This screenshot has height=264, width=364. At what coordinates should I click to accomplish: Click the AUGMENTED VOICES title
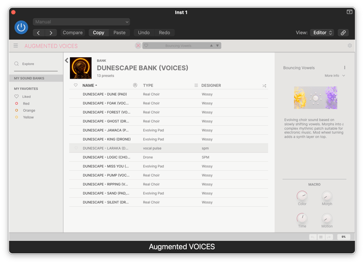pos(51,46)
